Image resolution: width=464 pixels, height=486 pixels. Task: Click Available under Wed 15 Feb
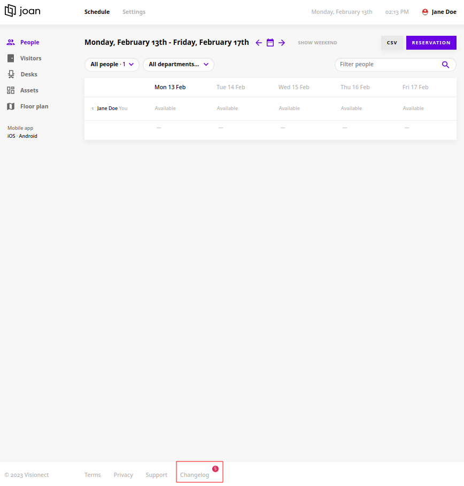(x=289, y=108)
